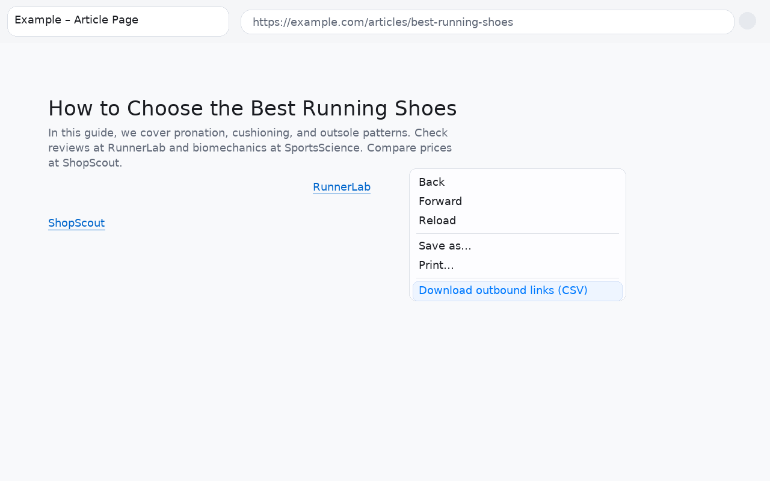770x481 pixels.
Task: Focus the address bar showing the article URL
Action: coord(487,22)
